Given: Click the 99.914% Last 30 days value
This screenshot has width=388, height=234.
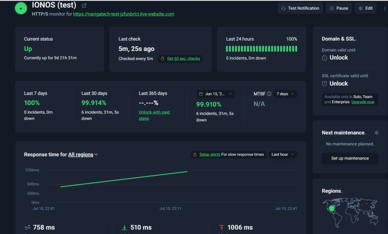Looking at the screenshot, I should coord(94,103).
